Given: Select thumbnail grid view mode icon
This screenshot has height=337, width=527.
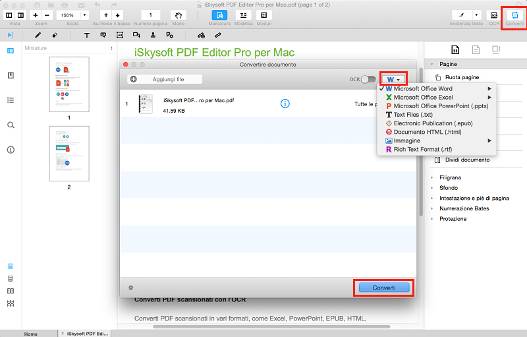Looking at the screenshot, I should (11, 303).
